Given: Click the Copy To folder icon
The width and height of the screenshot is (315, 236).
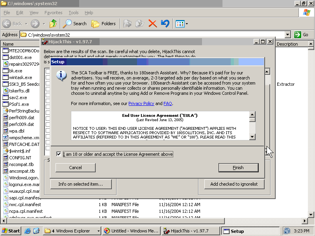Looking at the screenshot, I should pos(140,24).
